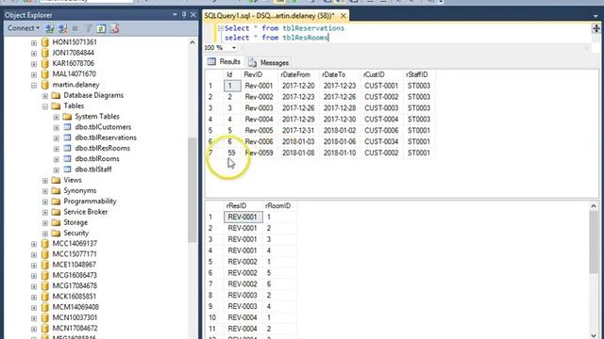Click the lower results grid scroll down arrow
This screenshot has width=604, height=339.
pyautogui.click(x=594, y=335)
